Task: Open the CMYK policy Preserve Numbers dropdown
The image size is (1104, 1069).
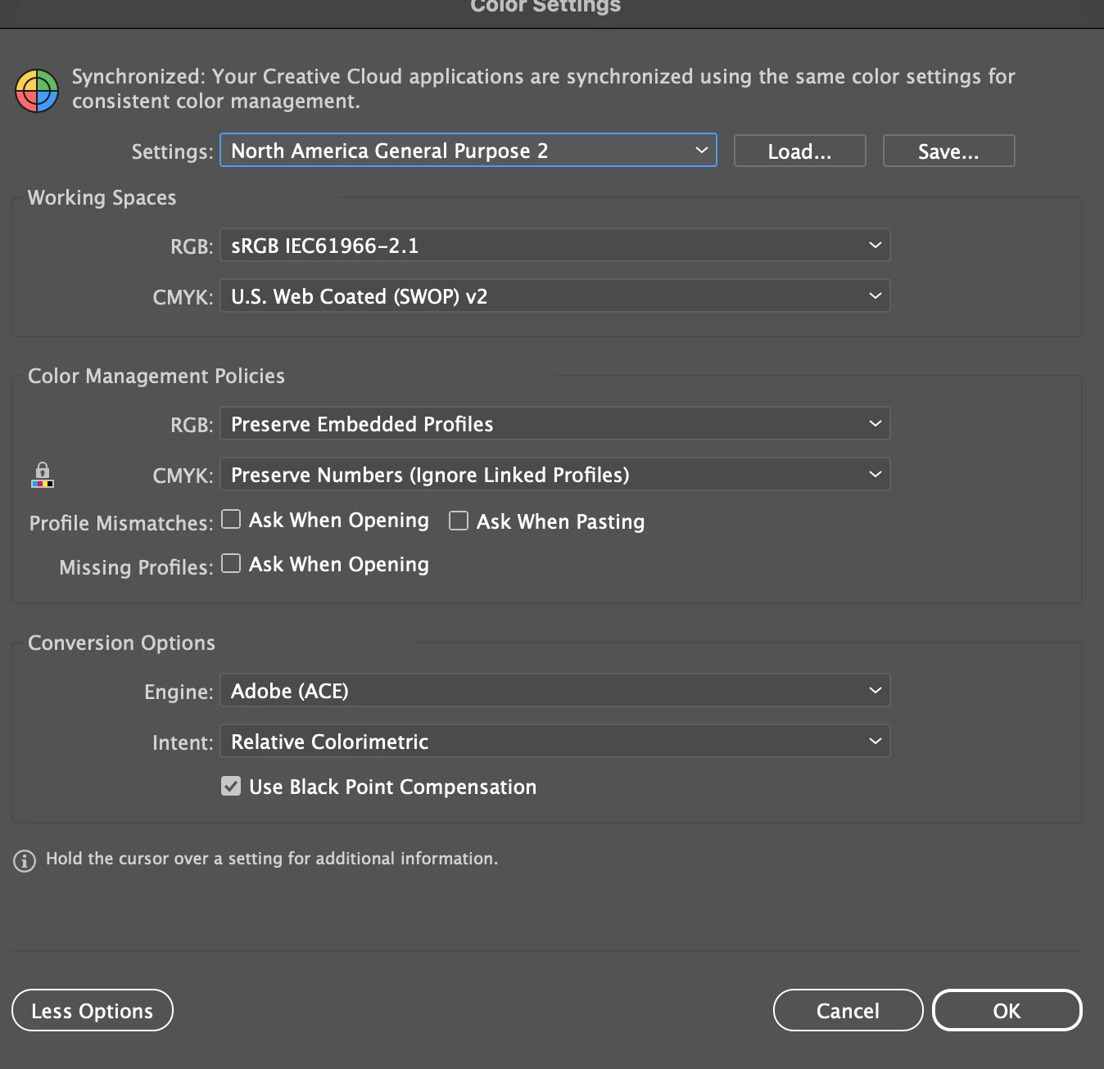Action: [555, 475]
